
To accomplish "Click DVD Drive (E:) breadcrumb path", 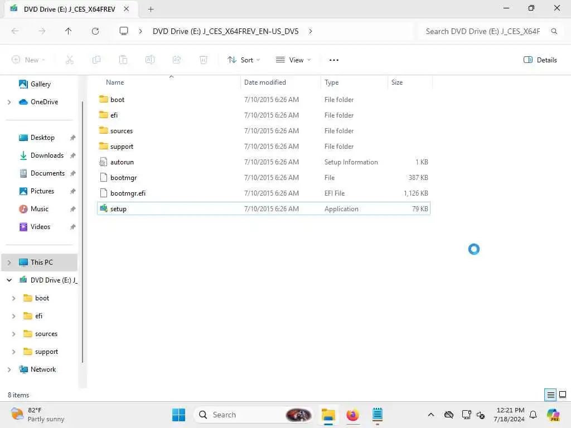I will pyautogui.click(x=225, y=31).
